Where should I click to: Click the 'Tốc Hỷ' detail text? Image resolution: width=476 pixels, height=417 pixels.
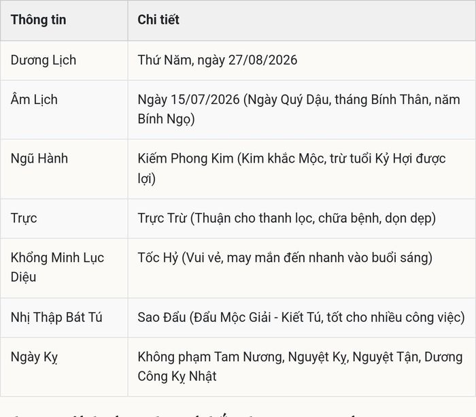coord(158,258)
